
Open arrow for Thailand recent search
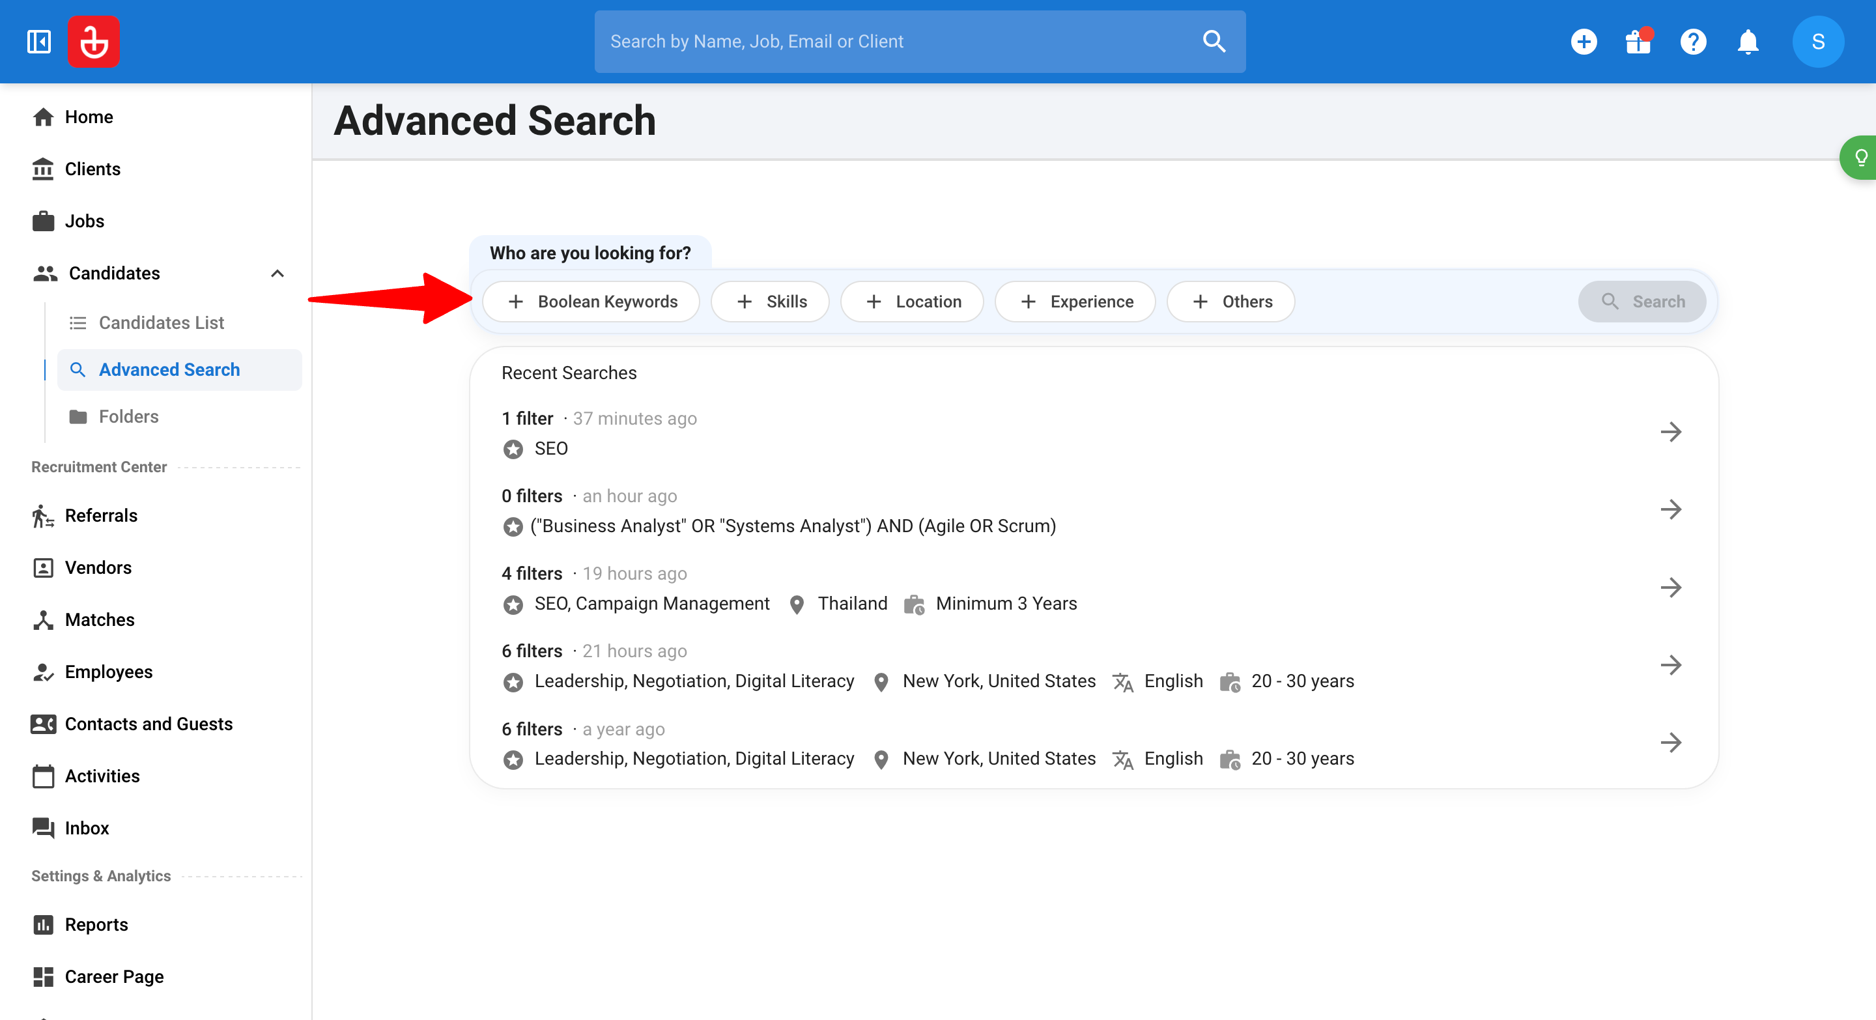(1671, 587)
